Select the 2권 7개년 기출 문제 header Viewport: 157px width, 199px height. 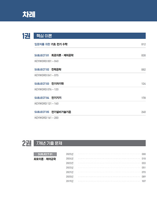pos(89,143)
